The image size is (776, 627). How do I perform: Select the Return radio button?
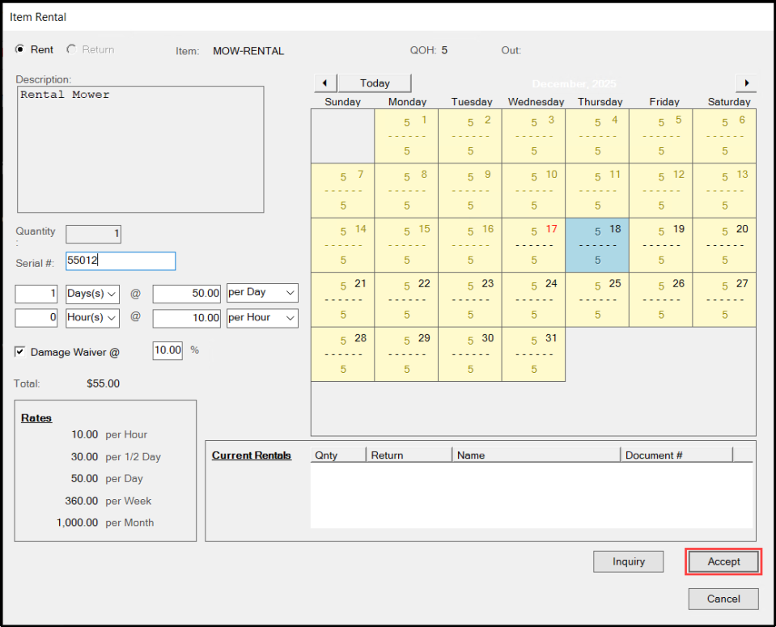71,50
